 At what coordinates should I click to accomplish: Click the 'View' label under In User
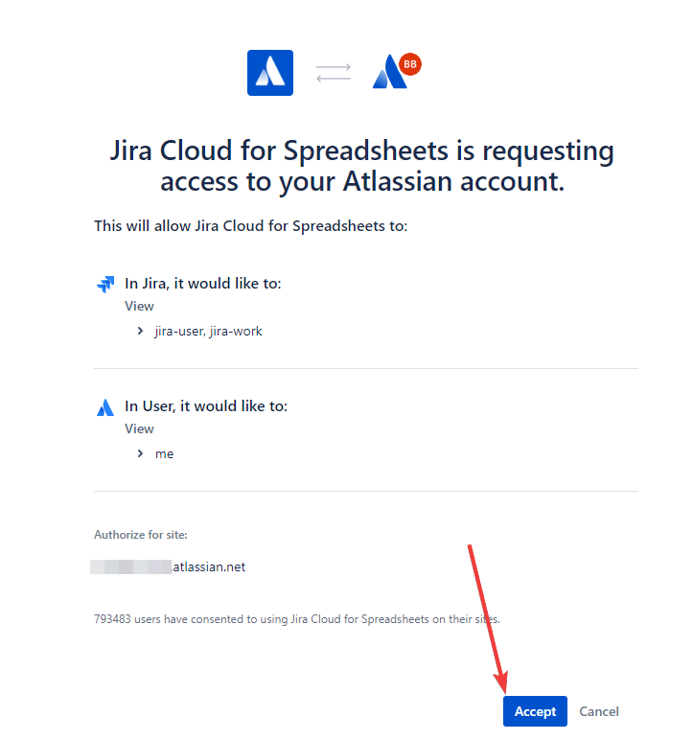pyautogui.click(x=139, y=428)
